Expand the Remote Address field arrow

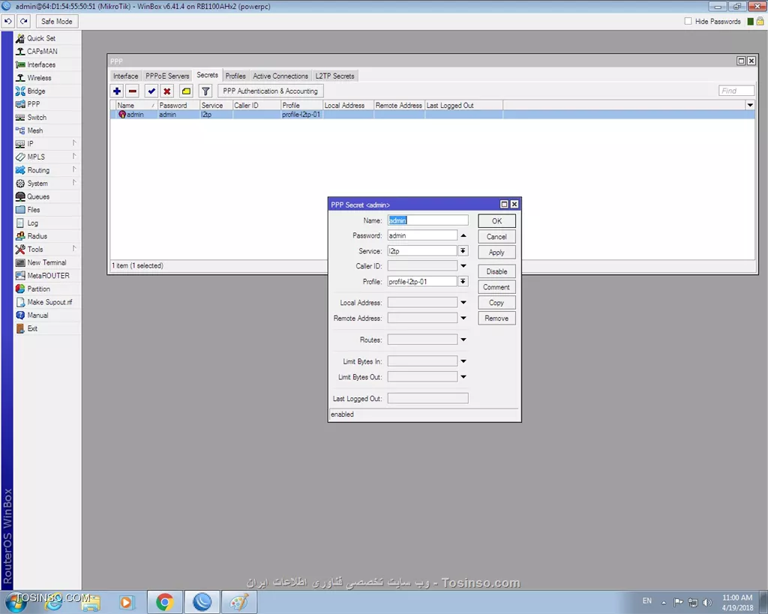(x=463, y=319)
